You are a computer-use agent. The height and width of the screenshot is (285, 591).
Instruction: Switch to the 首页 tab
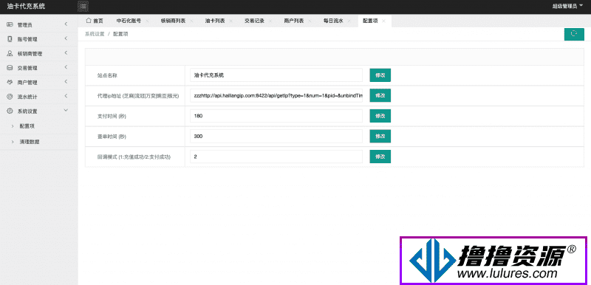coord(95,21)
